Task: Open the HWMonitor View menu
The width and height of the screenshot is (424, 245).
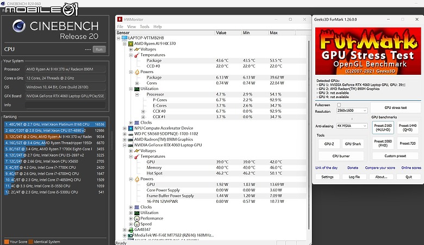Action: [132, 27]
